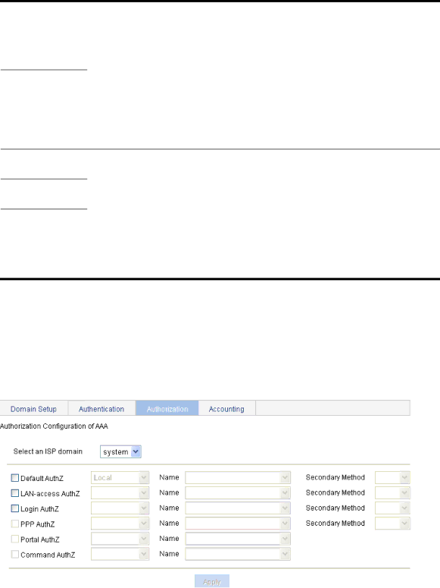440x588 pixels.
Task: Open the Name dropdown for Default AuthZ
Action: pos(238,478)
